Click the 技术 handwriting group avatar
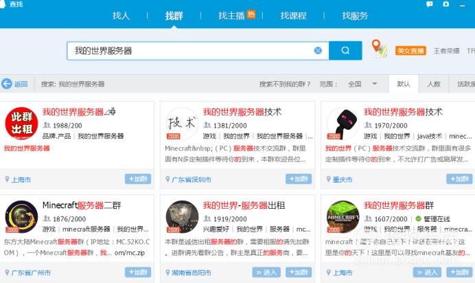 (x=182, y=124)
